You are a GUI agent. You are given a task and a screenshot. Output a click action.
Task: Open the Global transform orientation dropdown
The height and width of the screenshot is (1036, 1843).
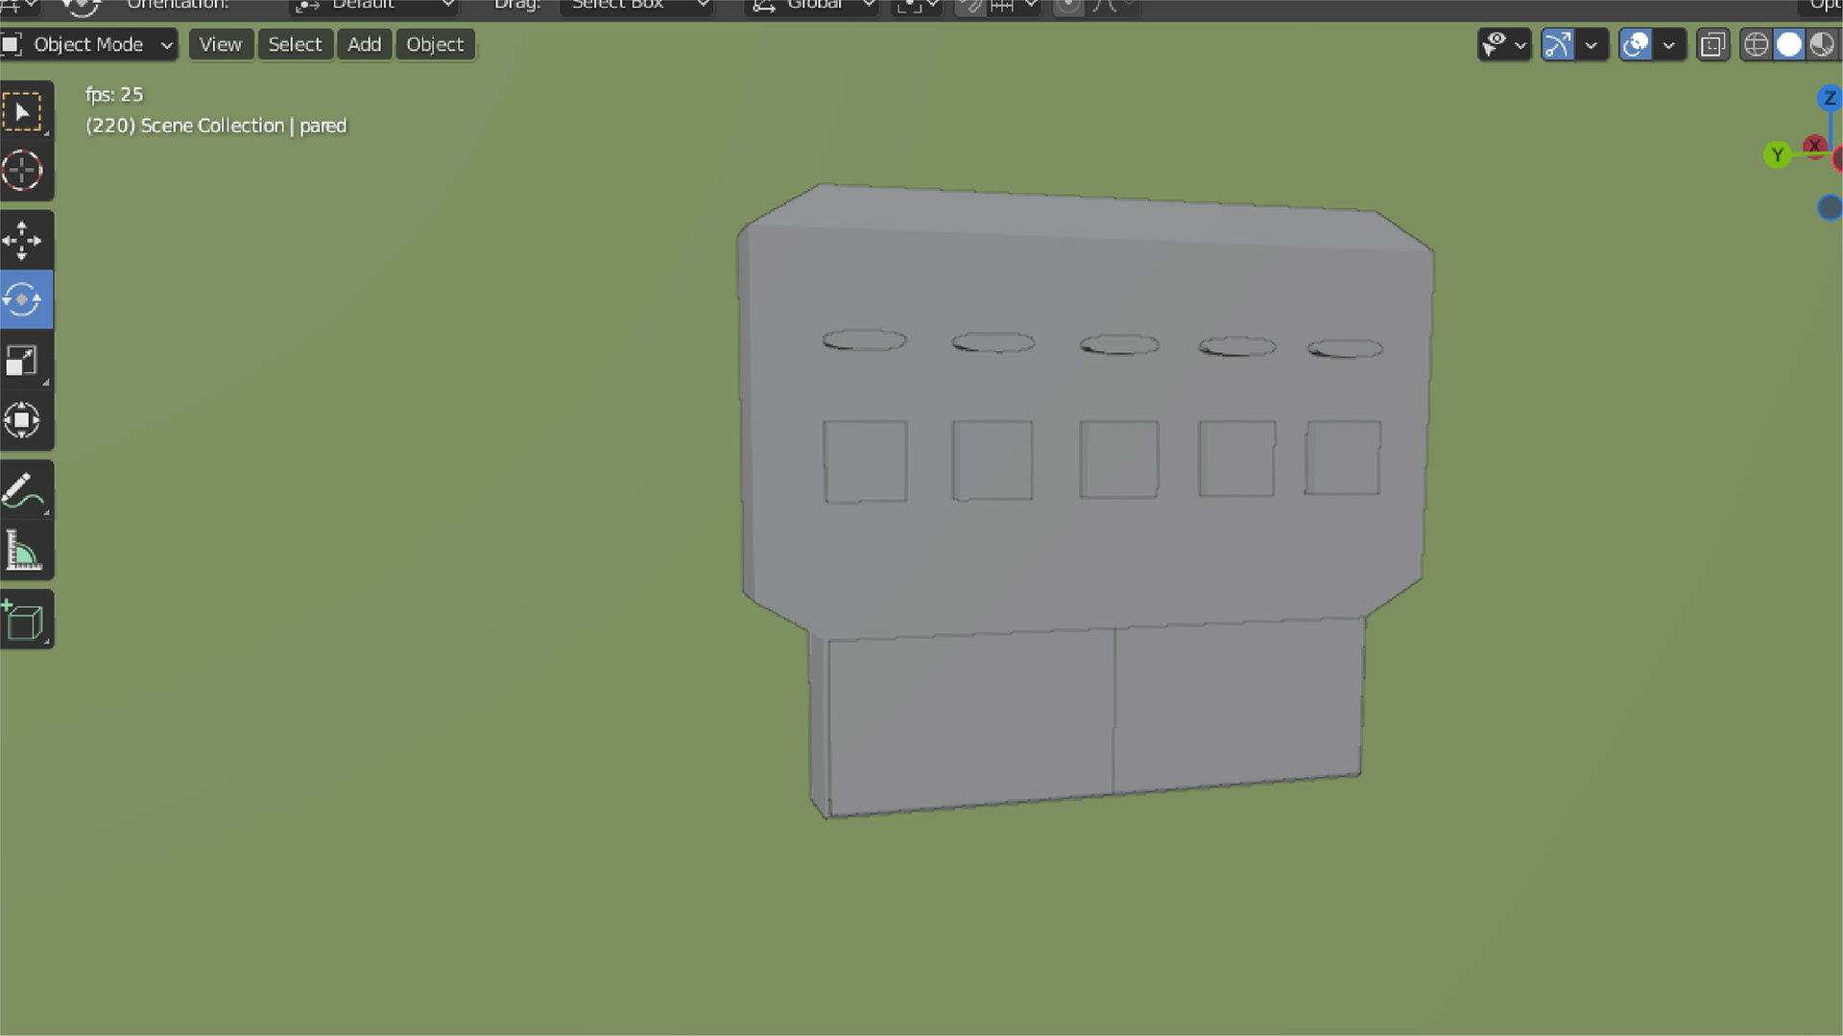(814, 7)
